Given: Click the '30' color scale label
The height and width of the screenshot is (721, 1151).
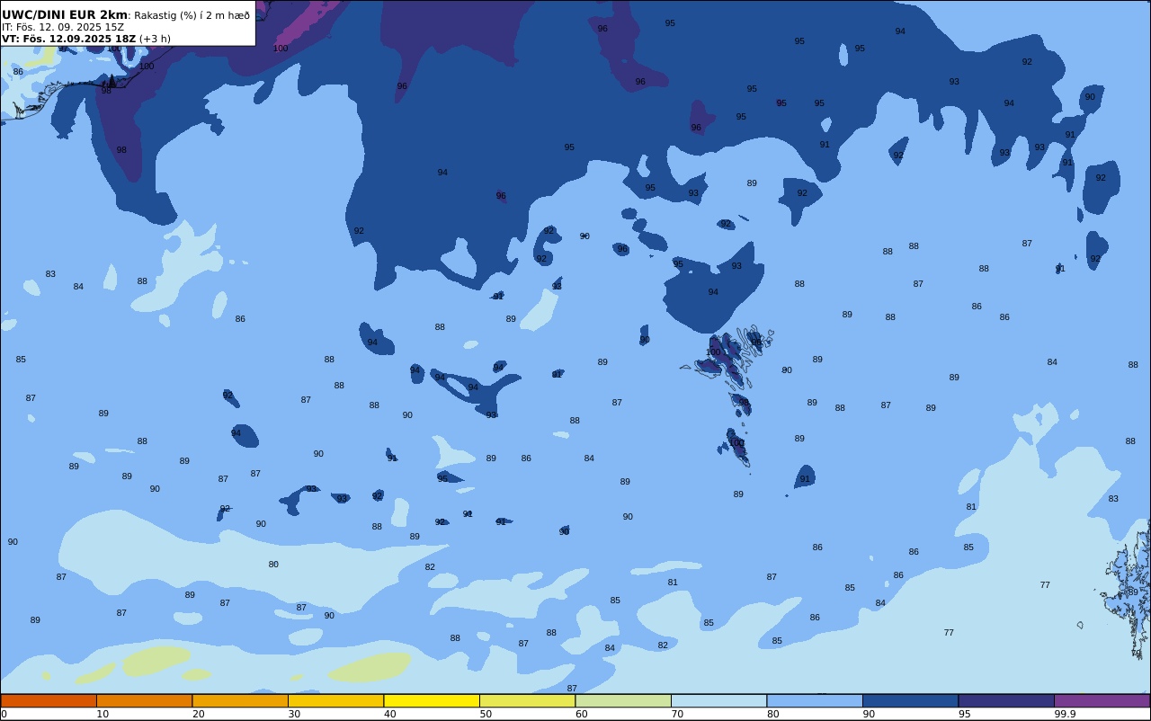Looking at the screenshot, I should coord(294,714).
